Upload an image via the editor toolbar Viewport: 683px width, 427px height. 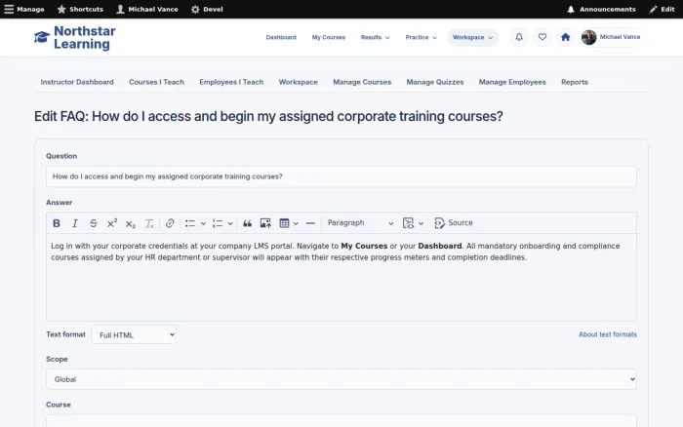(x=265, y=223)
